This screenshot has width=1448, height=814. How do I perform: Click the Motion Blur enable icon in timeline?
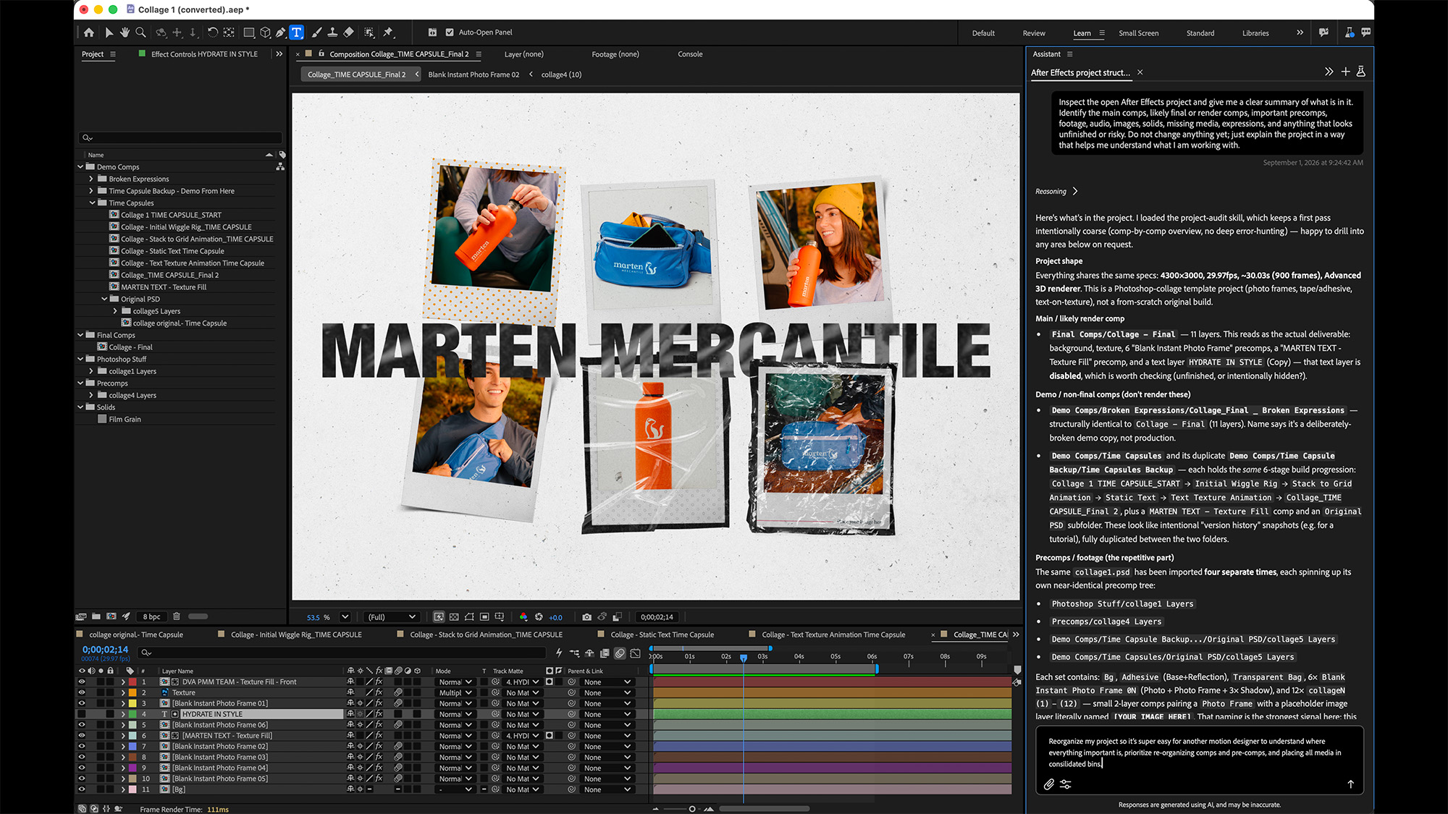620,653
